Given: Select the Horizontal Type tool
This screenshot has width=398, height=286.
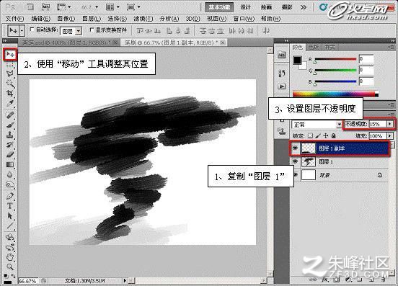Looking at the screenshot, I should tap(10, 206).
